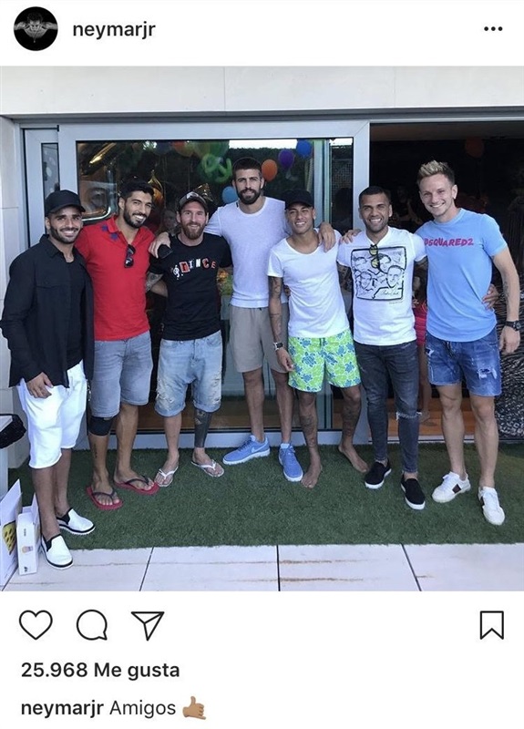Viewport: 524px width, 729px height.
Task: Open neymarjr's profile picture avatar
Action: (36, 28)
